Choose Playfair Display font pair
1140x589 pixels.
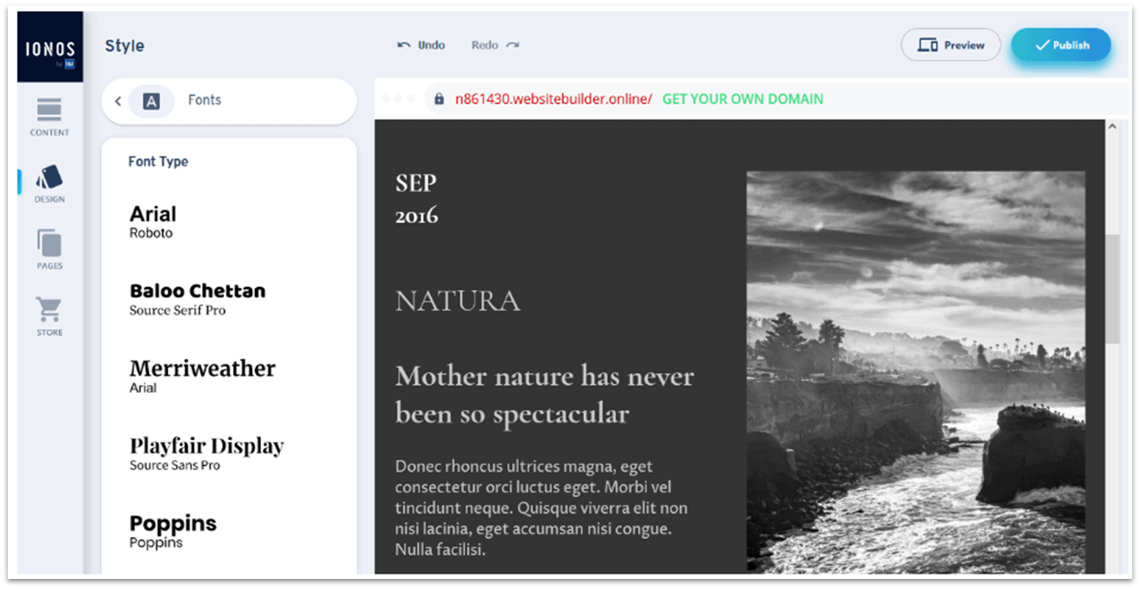click(206, 453)
